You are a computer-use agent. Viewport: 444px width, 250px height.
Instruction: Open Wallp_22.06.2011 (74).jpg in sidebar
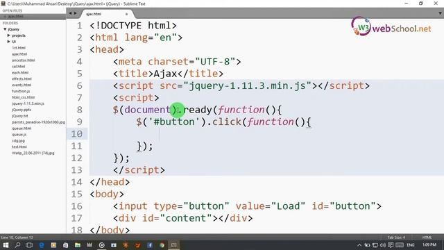tap(33, 153)
